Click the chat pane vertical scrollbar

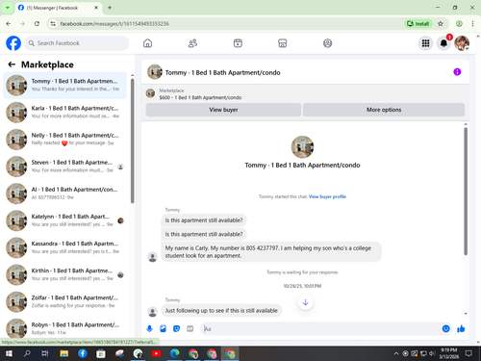pos(466,192)
